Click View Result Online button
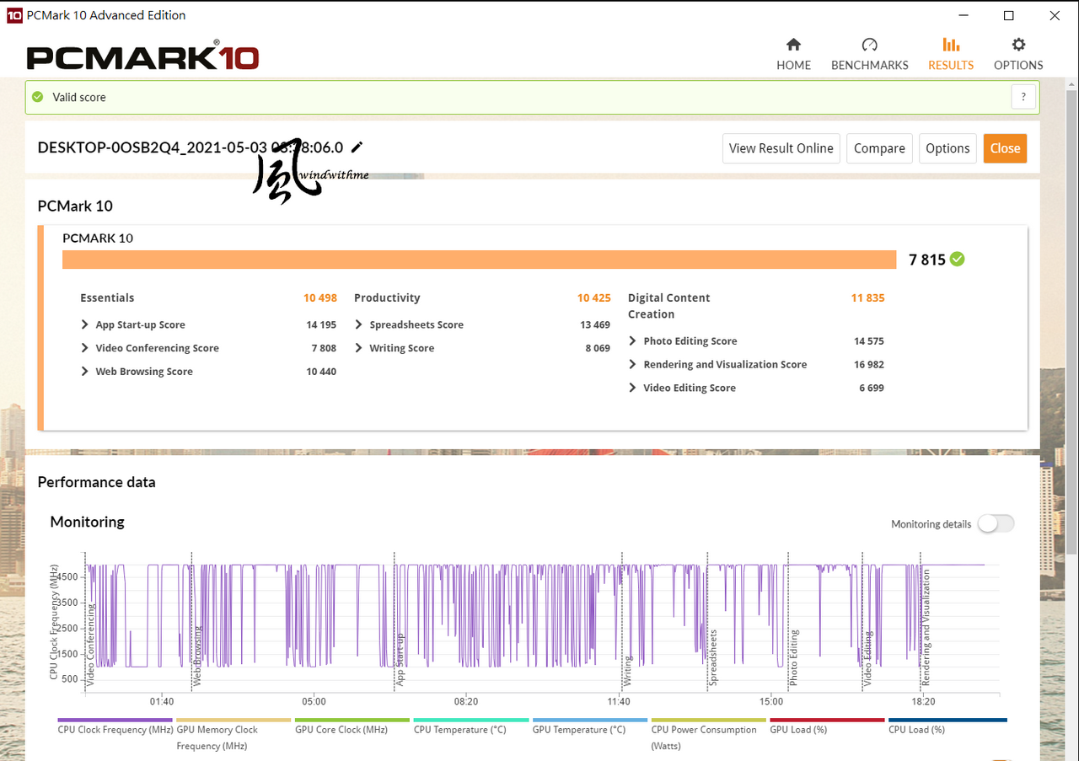The image size is (1079, 761). click(781, 148)
